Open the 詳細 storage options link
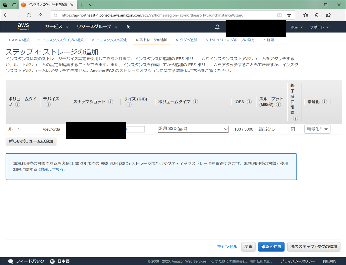The image size is (346, 265). 180,70
